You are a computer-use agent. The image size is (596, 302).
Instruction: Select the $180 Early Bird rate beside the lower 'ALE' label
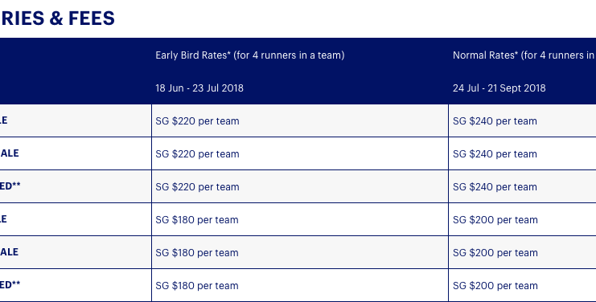click(x=197, y=253)
